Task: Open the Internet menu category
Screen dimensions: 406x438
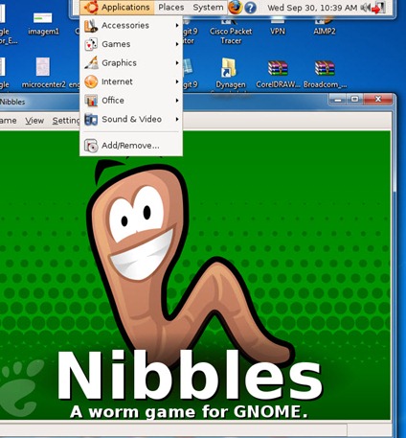Action: pyautogui.click(x=131, y=81)
